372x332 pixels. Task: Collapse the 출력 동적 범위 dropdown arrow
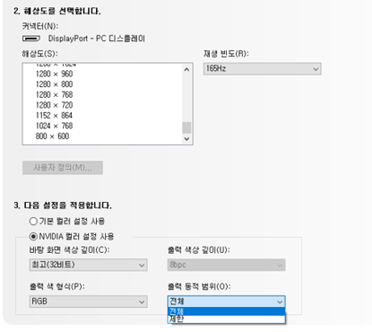point(280,301)
